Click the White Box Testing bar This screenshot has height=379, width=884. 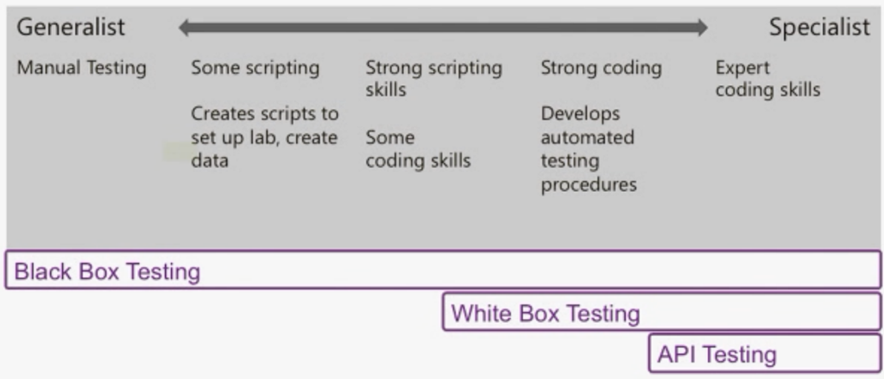662,312
